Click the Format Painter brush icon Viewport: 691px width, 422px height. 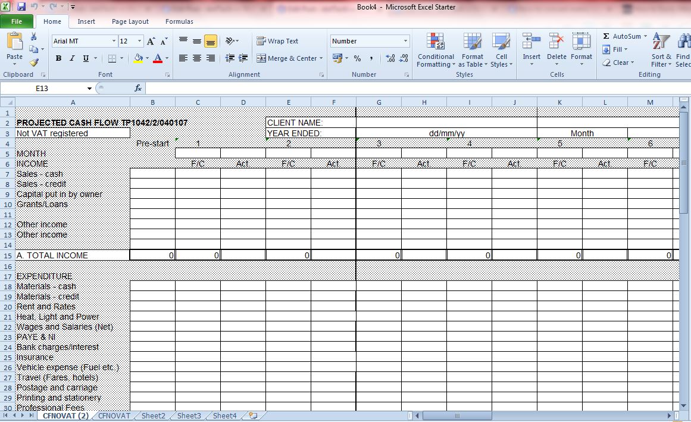pos(34,62)
